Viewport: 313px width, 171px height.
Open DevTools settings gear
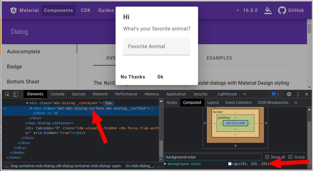pos(289,94)
